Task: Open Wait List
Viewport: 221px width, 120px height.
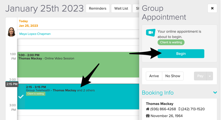Action: point(121,8)
